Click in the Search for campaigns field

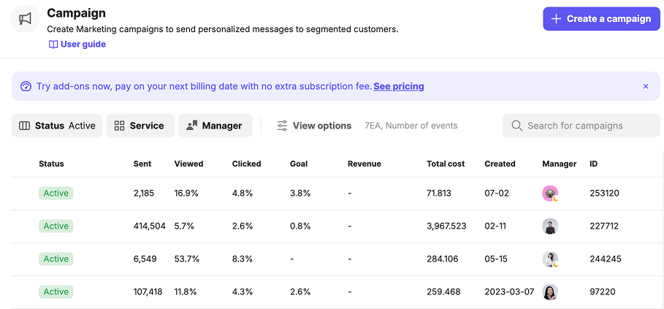[x=584, y=126]
